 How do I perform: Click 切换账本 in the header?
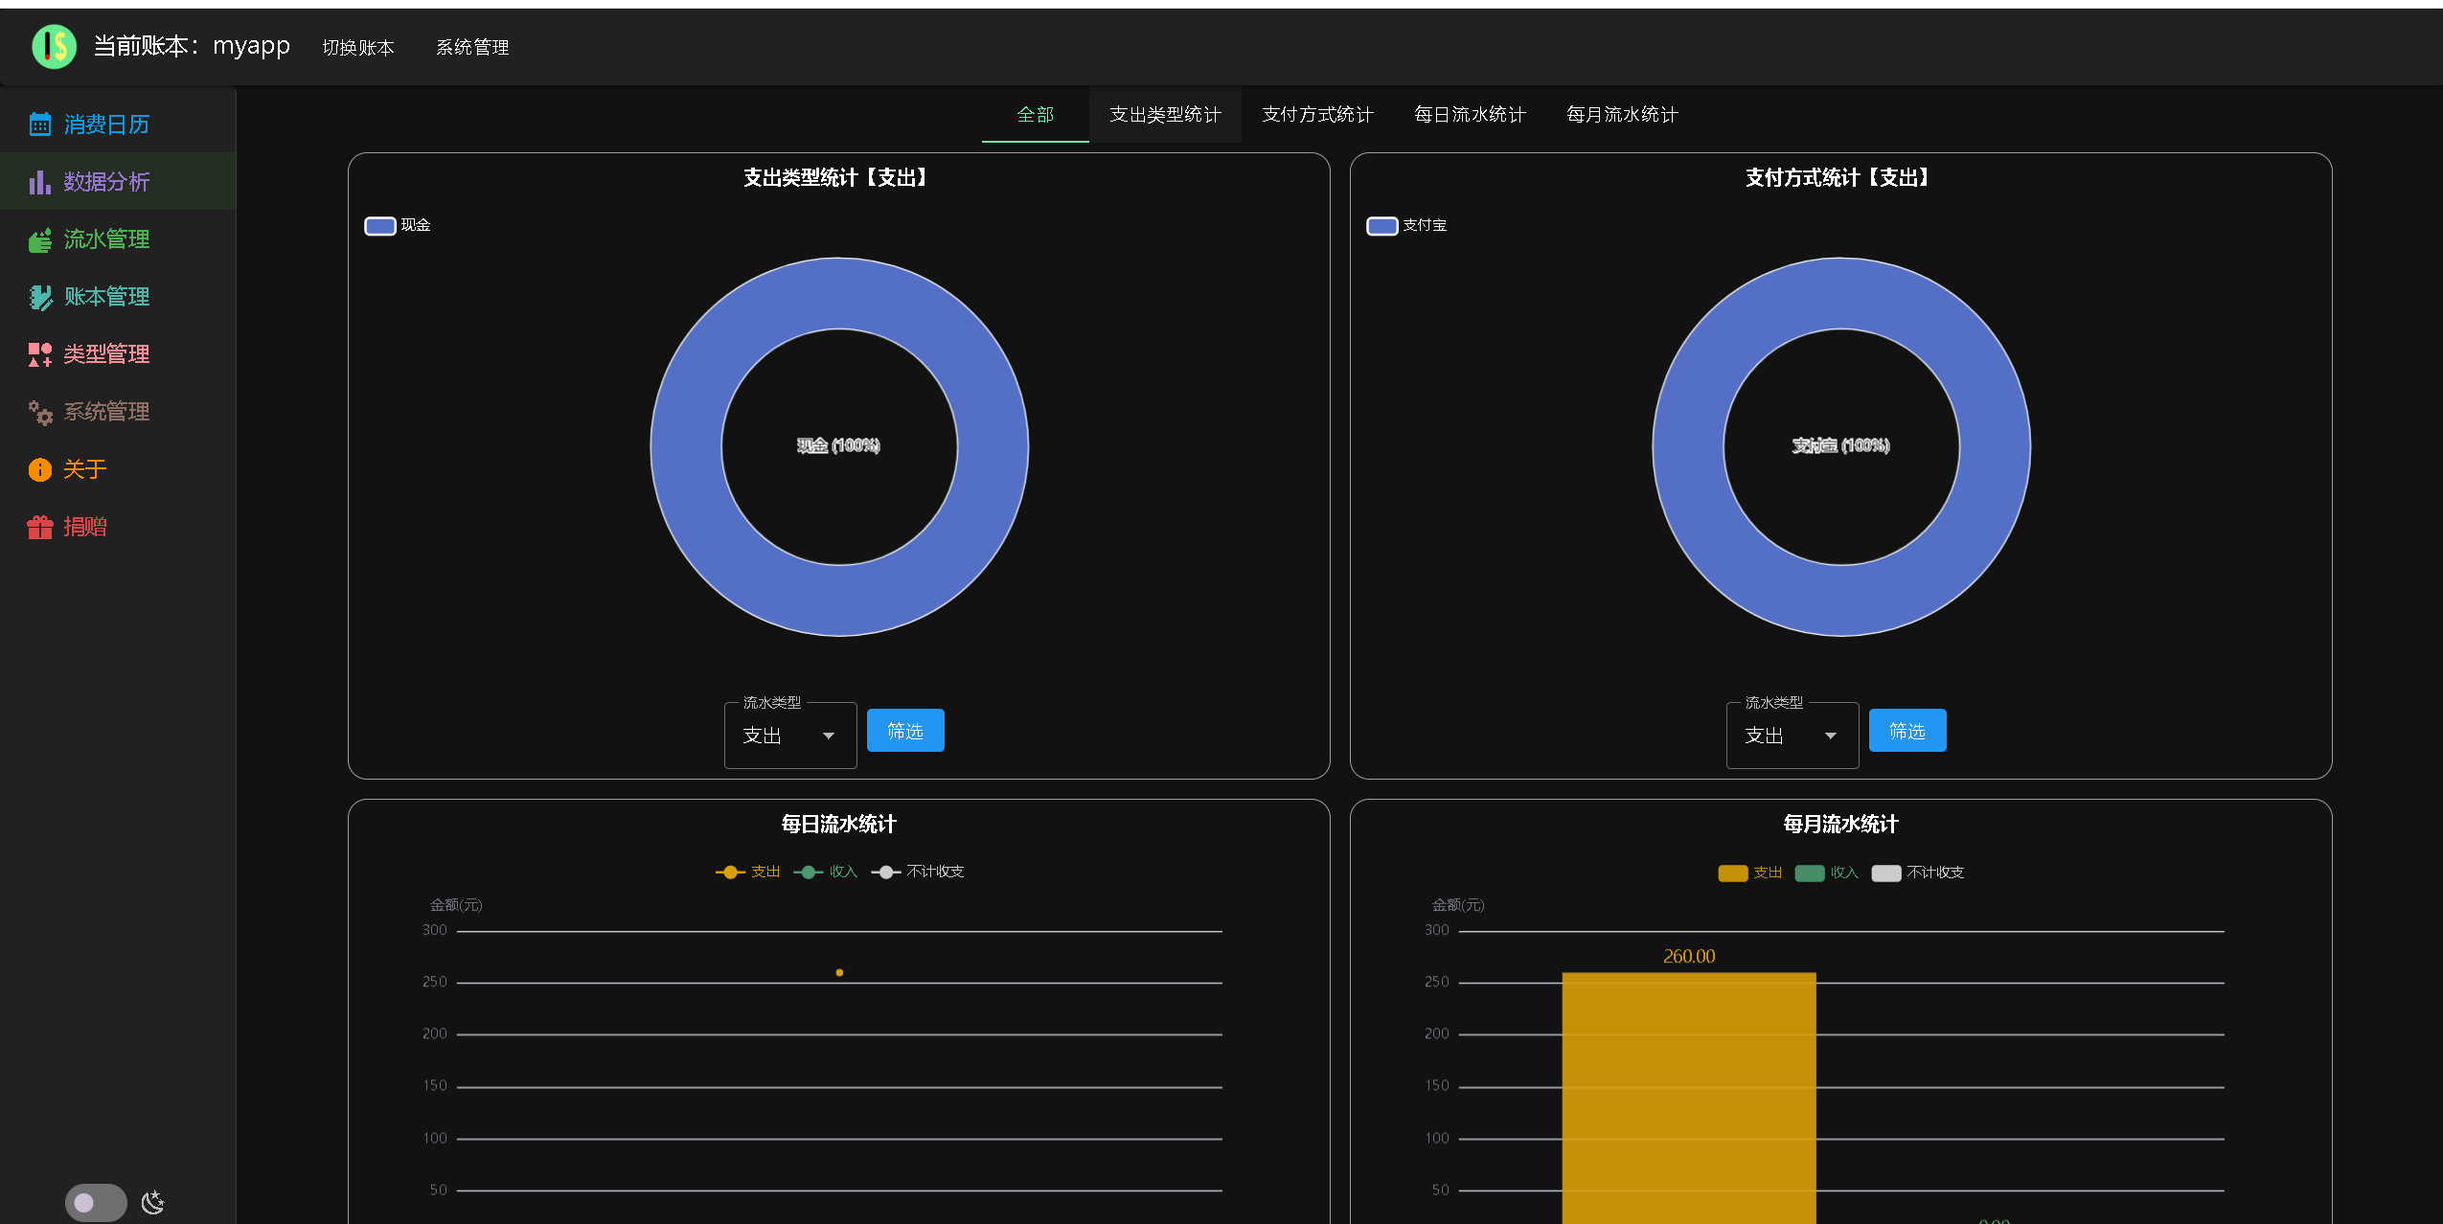(x=358, y=48)
